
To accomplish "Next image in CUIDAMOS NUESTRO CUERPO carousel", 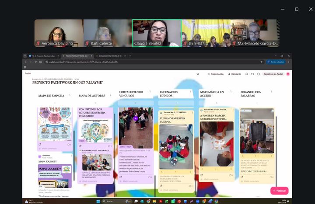I will click(190, 172).
